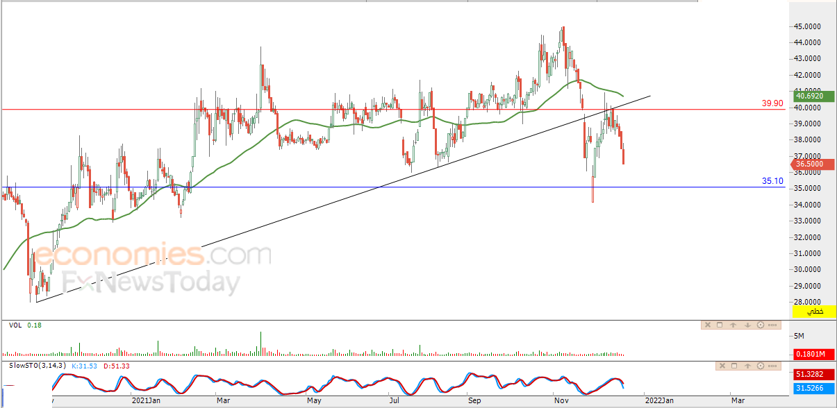Click the 0.1801M volume value tag
The height and width of the screenshot is (408, 837).
coord(813,354)
